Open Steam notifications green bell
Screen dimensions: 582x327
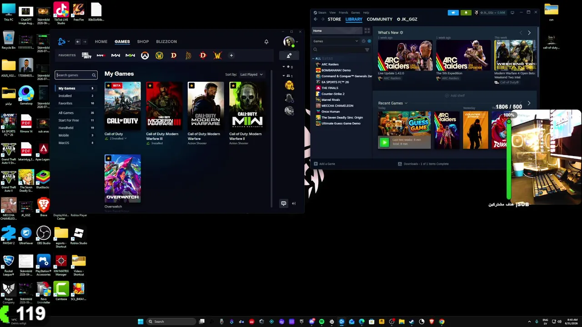tap(466, 13)
